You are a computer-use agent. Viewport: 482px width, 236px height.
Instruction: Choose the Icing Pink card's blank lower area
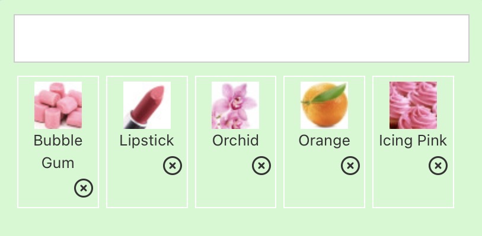coord(413,192)
